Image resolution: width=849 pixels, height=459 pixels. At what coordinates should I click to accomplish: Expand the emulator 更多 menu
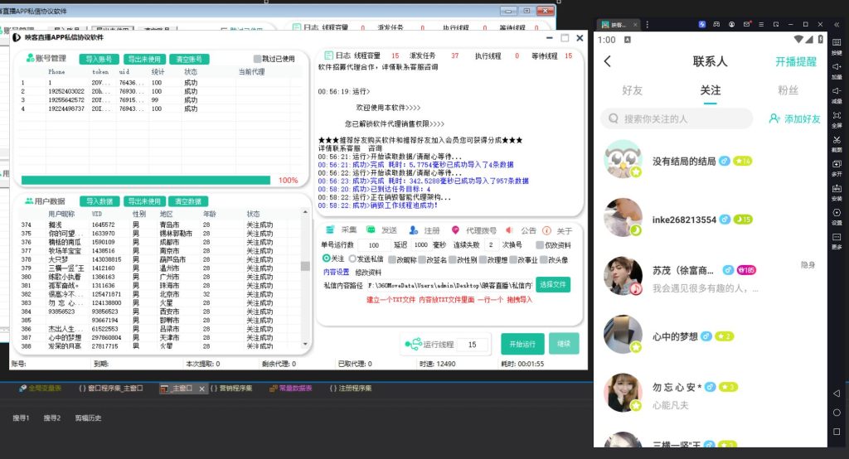(x=837, y=237)
